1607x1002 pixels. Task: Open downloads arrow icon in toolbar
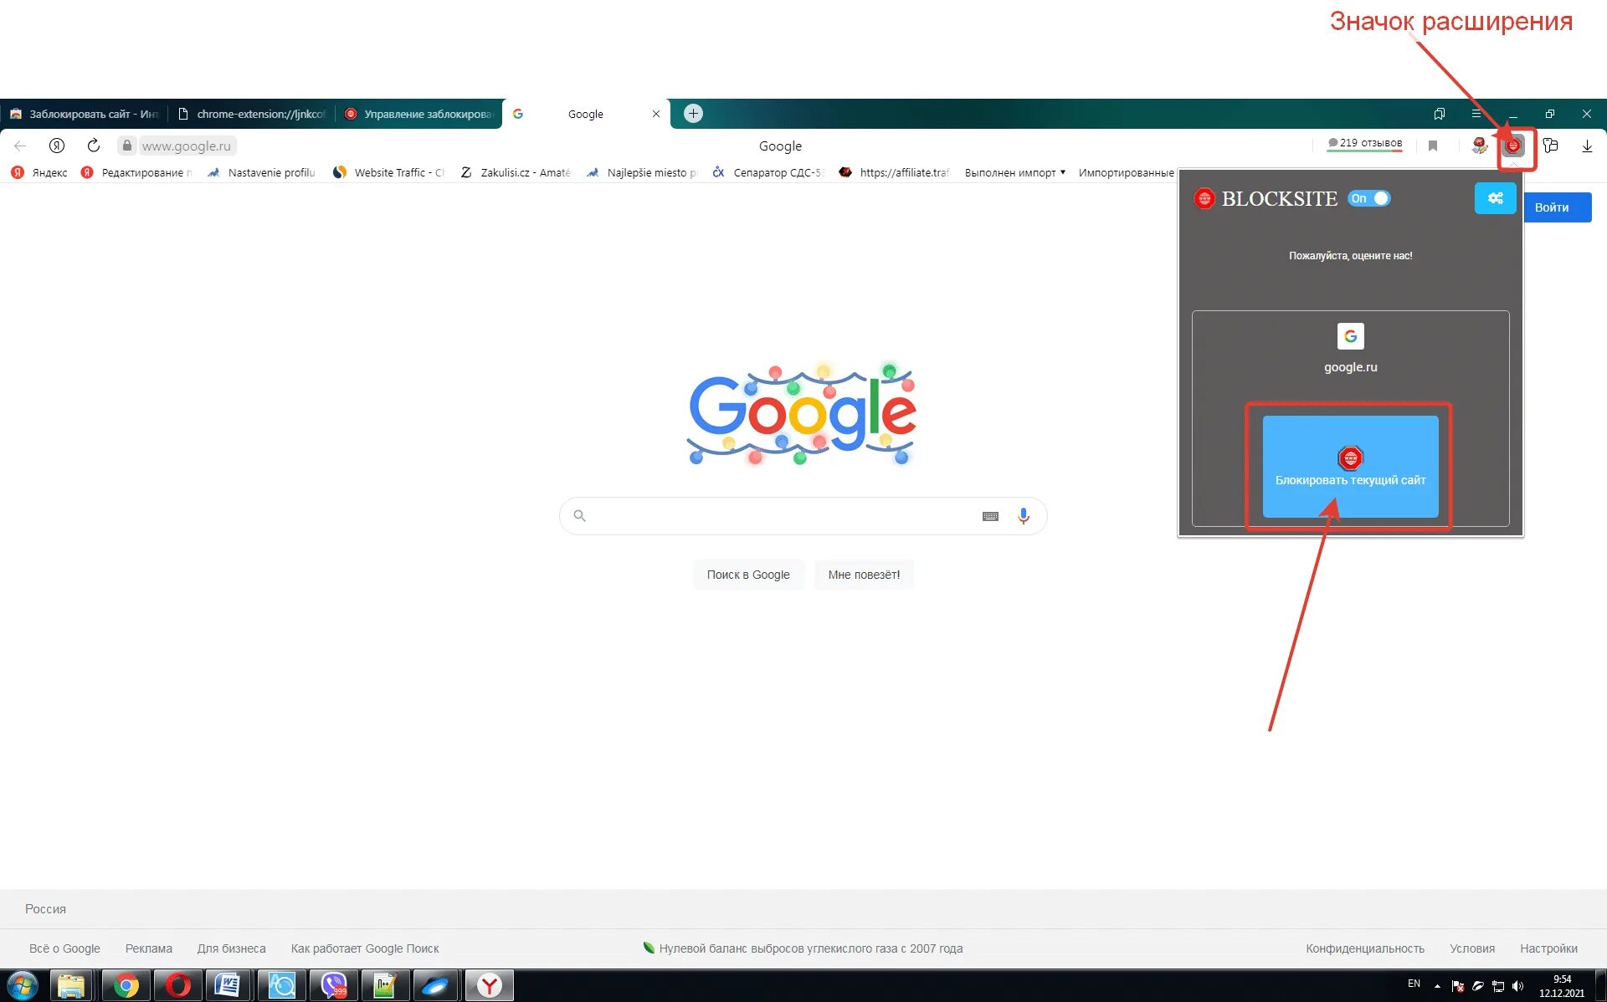point(1586,146)
